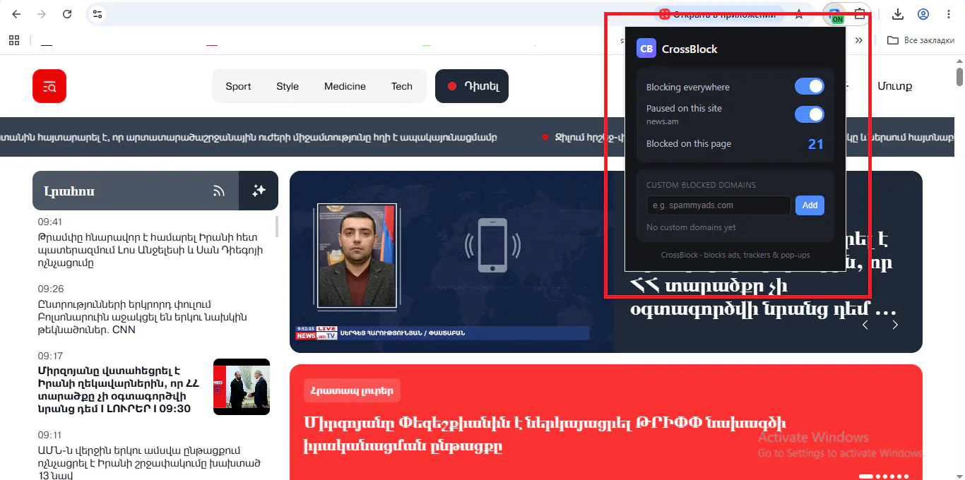Open the apps grid in the bookmarks bar
The height and width of the screenshot is (480, 965).
[14, 40]
